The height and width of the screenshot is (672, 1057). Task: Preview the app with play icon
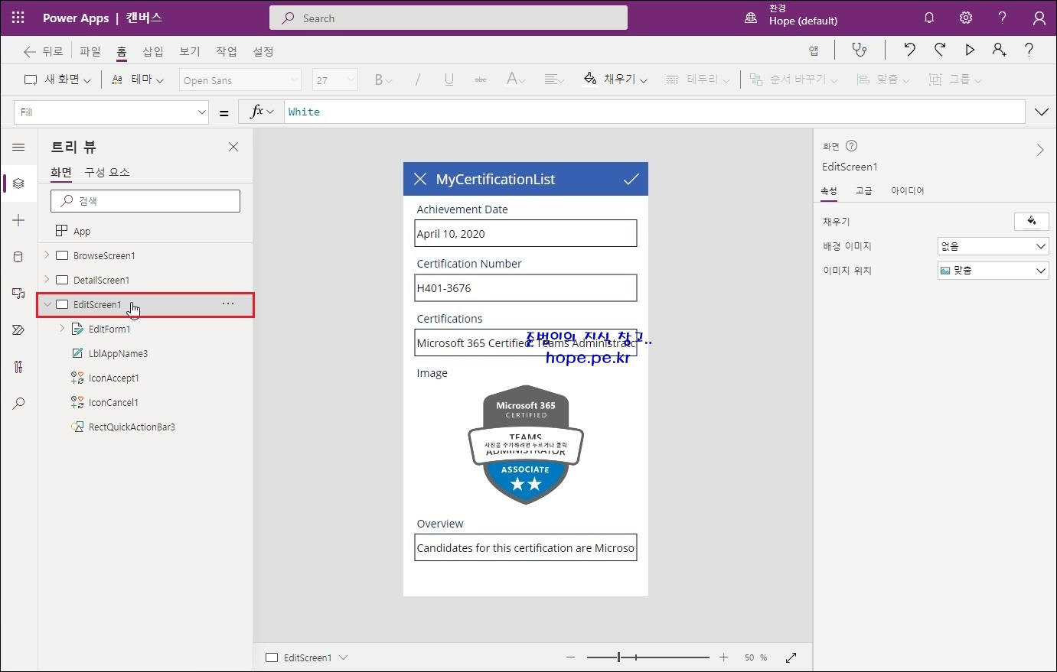tap(970, 50)
